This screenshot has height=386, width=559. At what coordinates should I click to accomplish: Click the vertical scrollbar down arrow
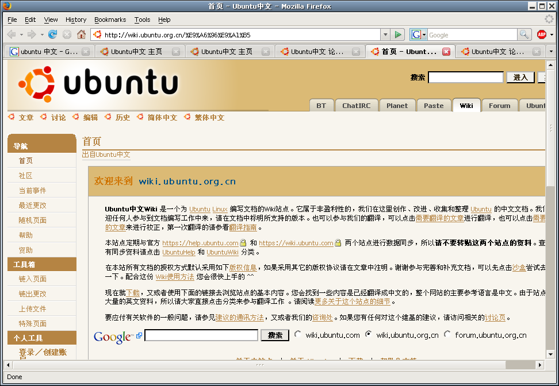click(x=550, y=354)
